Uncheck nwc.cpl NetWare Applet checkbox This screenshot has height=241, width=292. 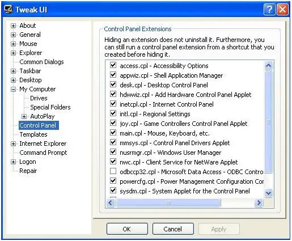tap(113, 162)
